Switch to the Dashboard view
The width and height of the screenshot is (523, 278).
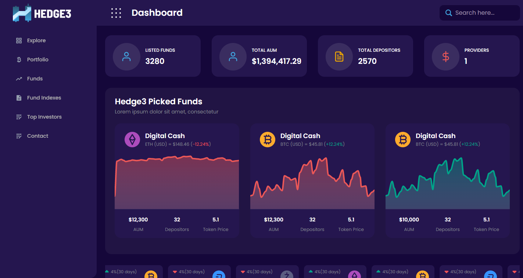pos(157,12)
